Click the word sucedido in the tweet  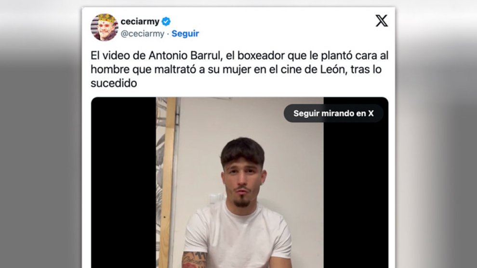tap(114, 83)
